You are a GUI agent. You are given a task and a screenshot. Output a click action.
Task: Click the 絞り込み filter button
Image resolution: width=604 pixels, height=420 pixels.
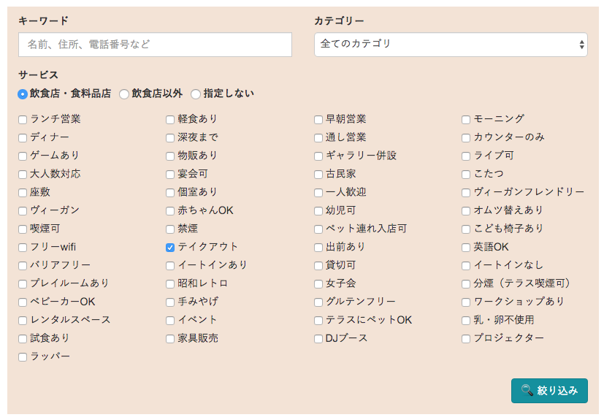(x=549, y=390)
